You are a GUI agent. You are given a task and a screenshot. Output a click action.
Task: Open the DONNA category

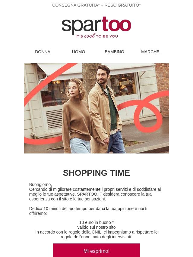(43, 52)
